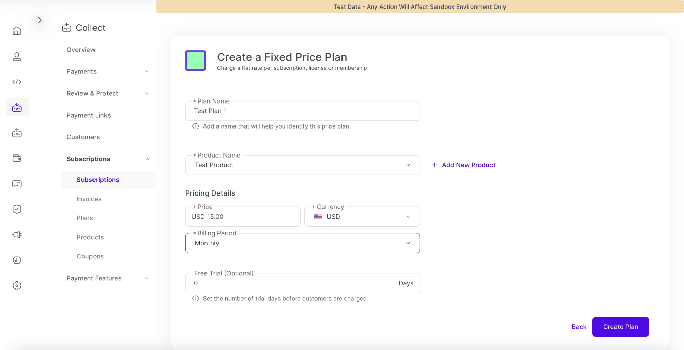Screen dimensions: 684x350
Task: Open the developer code icon
Action: coord(17,82)
